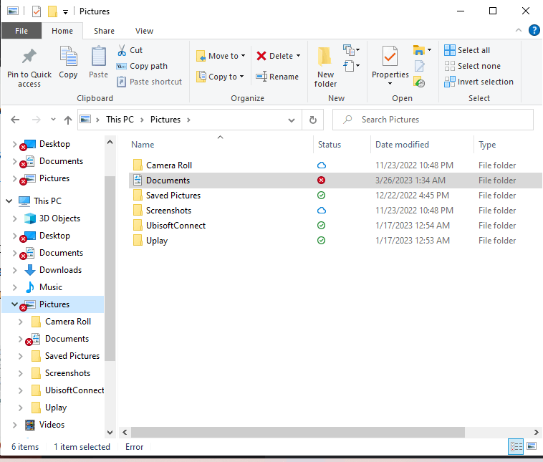Click Copy path in the ribbon
Screen dimensions: 543x462
[142, 66]
